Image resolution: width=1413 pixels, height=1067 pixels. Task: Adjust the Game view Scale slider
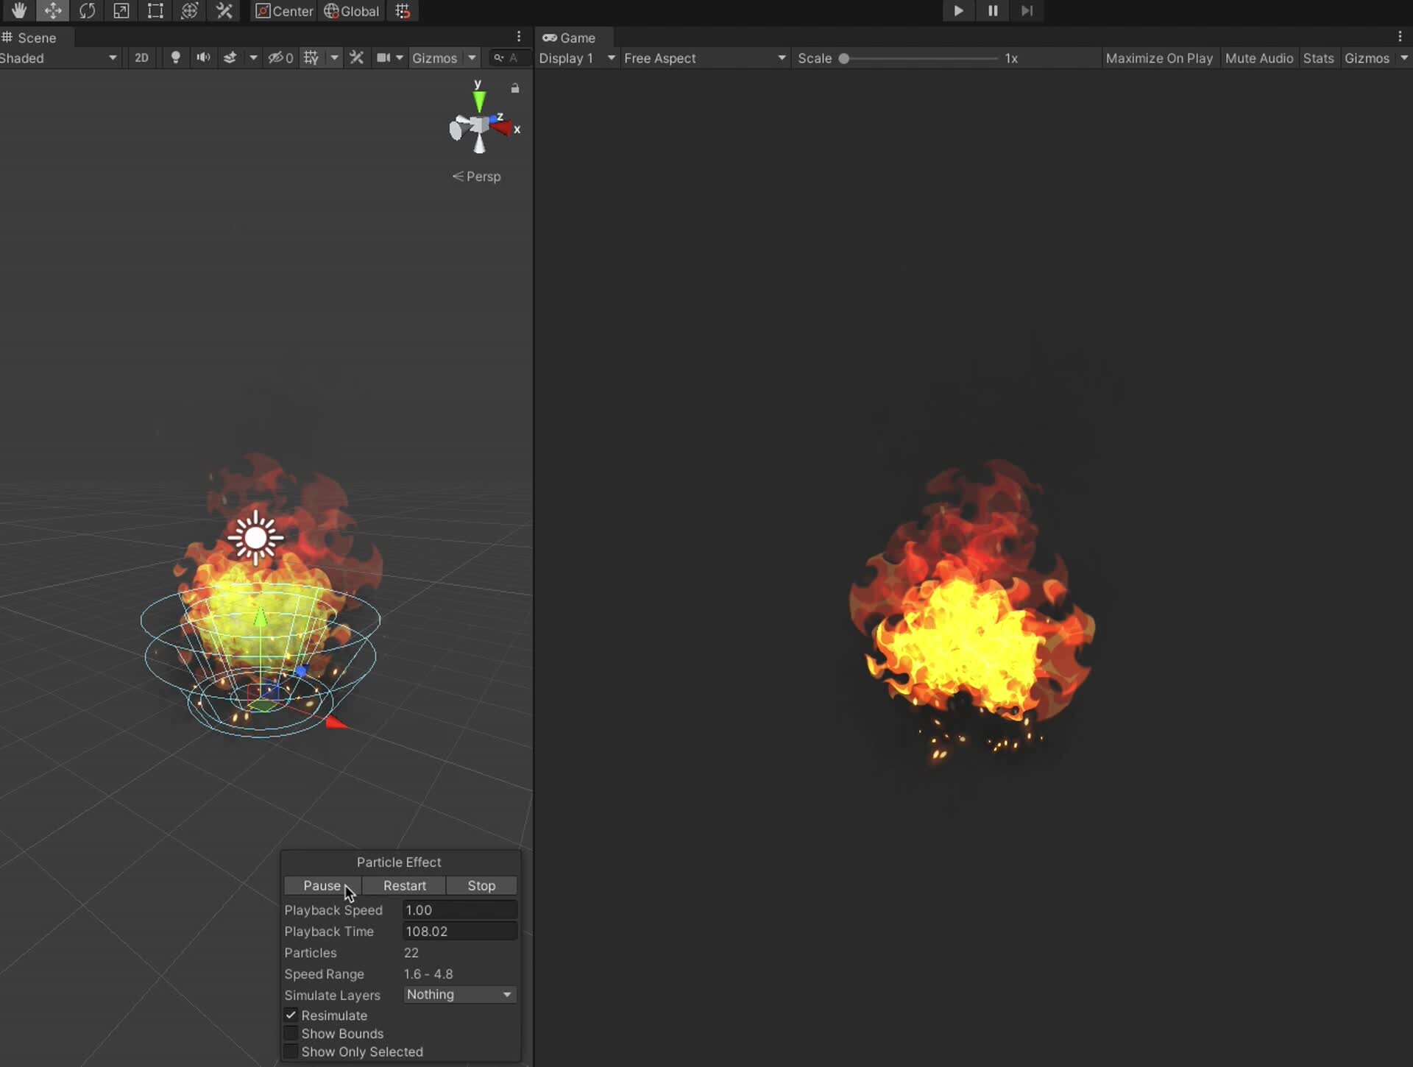[x=843, y=58]
